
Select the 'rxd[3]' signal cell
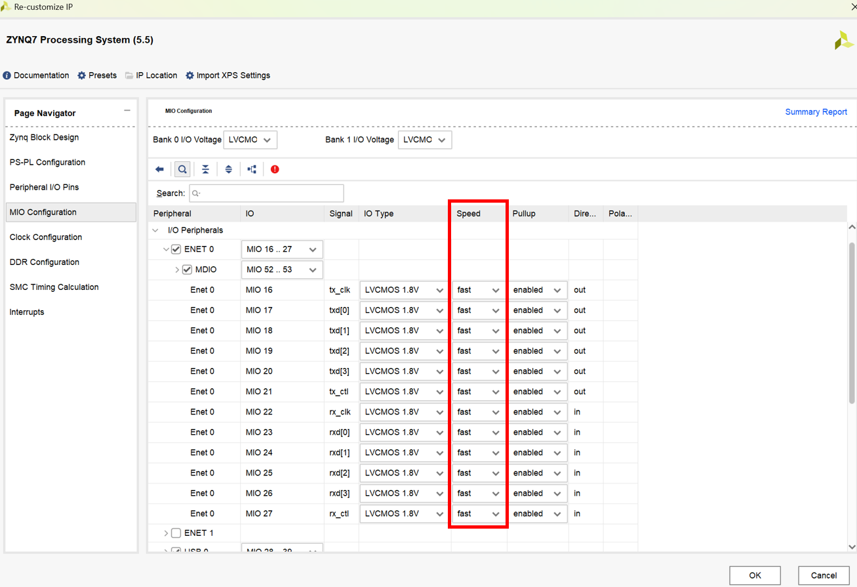point(342,493)
